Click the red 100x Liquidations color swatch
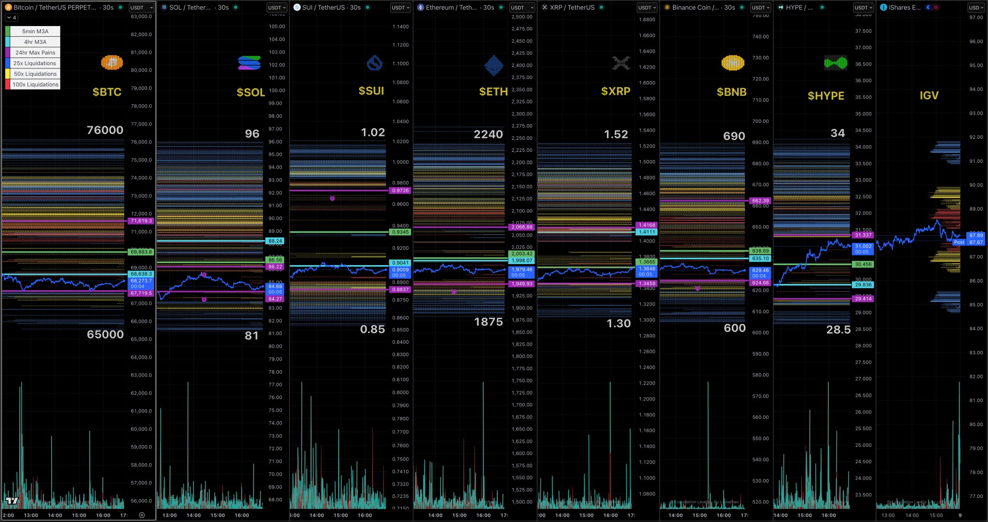The width and height of the screenshot is (988, 522). 7,84
